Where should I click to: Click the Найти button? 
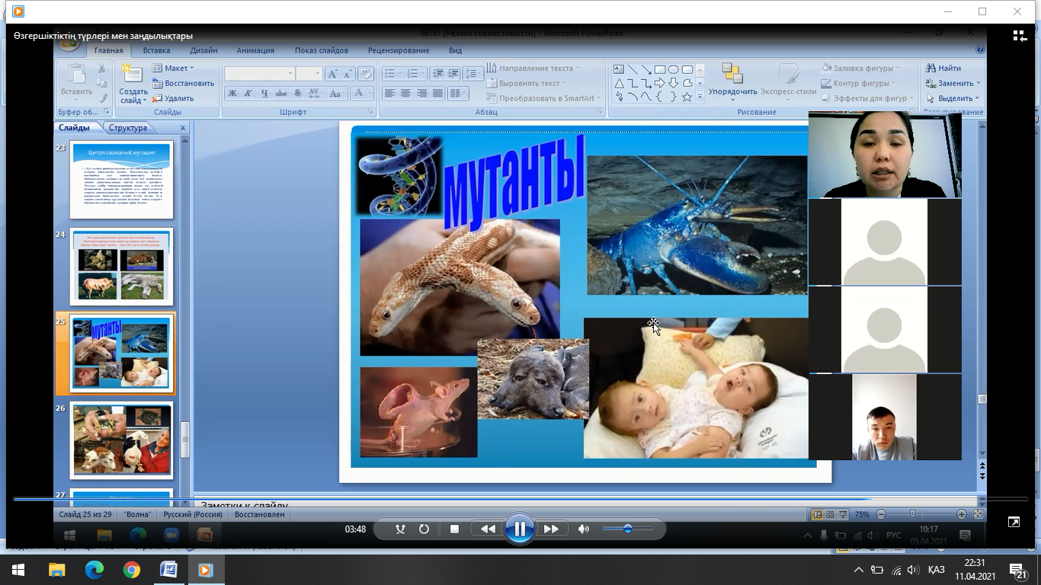943,69
